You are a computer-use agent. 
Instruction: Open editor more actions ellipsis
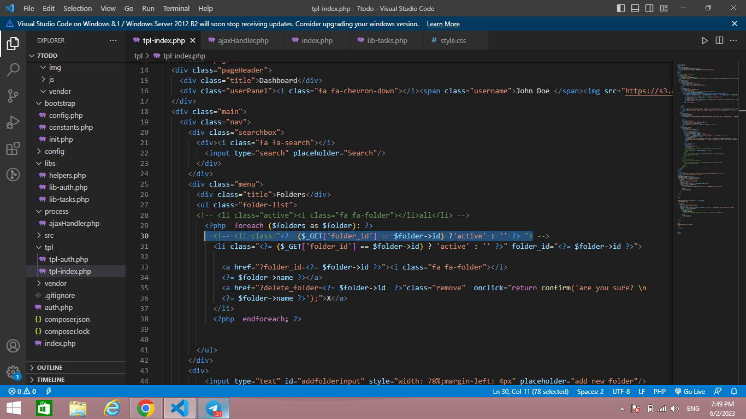coord(733,40)
